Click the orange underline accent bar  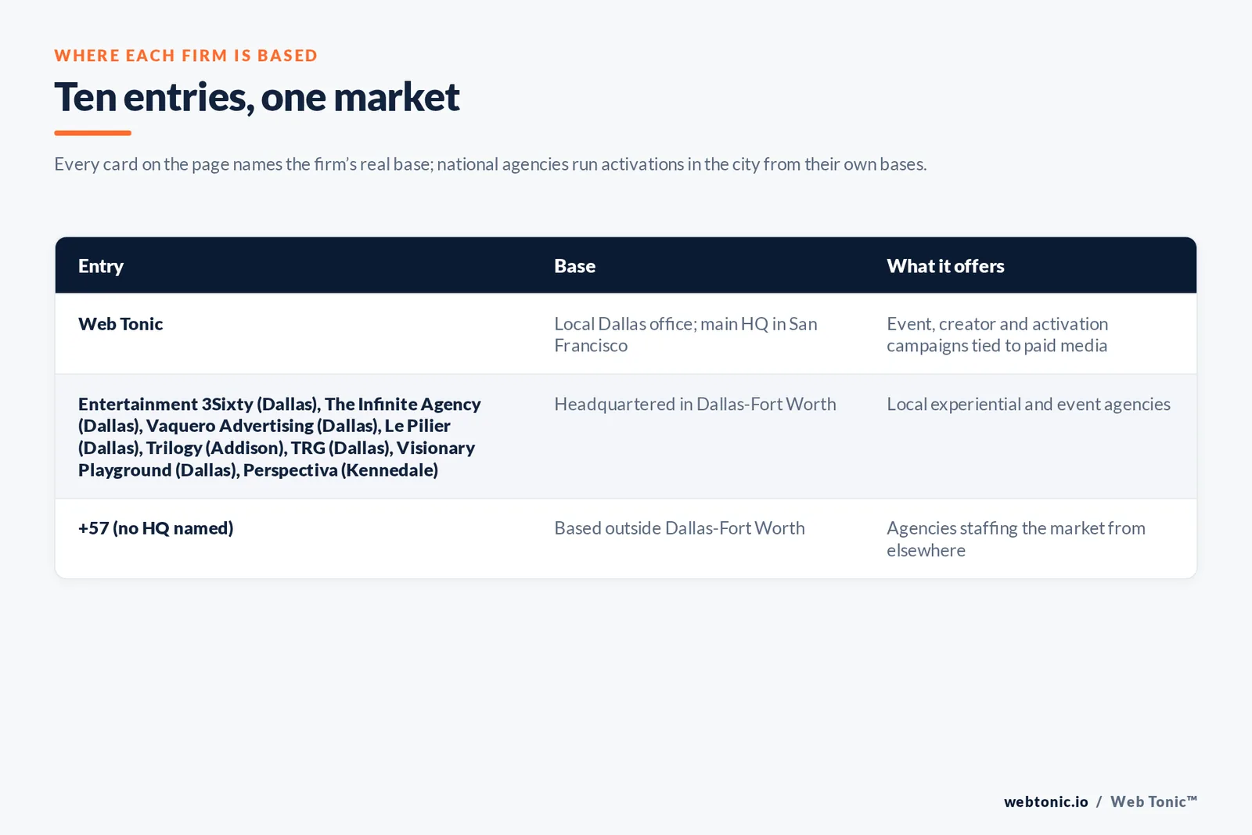(92, 133)
